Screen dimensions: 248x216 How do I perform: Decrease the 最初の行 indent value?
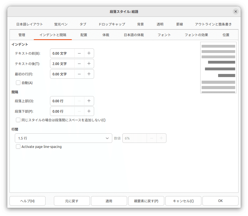tap(79, 74)
